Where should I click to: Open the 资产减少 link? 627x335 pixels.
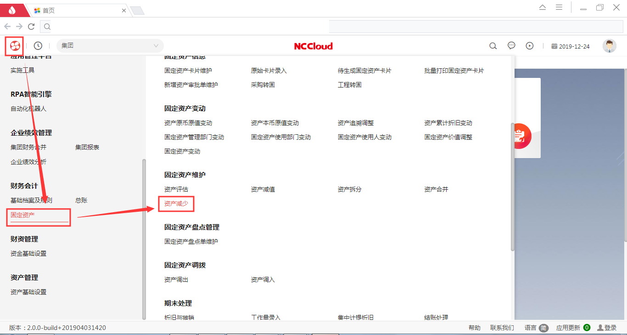point(176,203)
